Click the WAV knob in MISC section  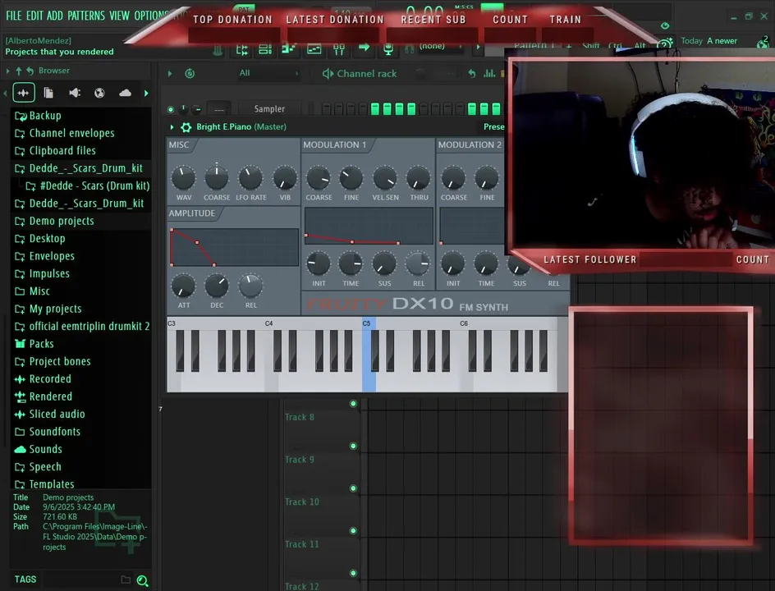click(183, 178)
